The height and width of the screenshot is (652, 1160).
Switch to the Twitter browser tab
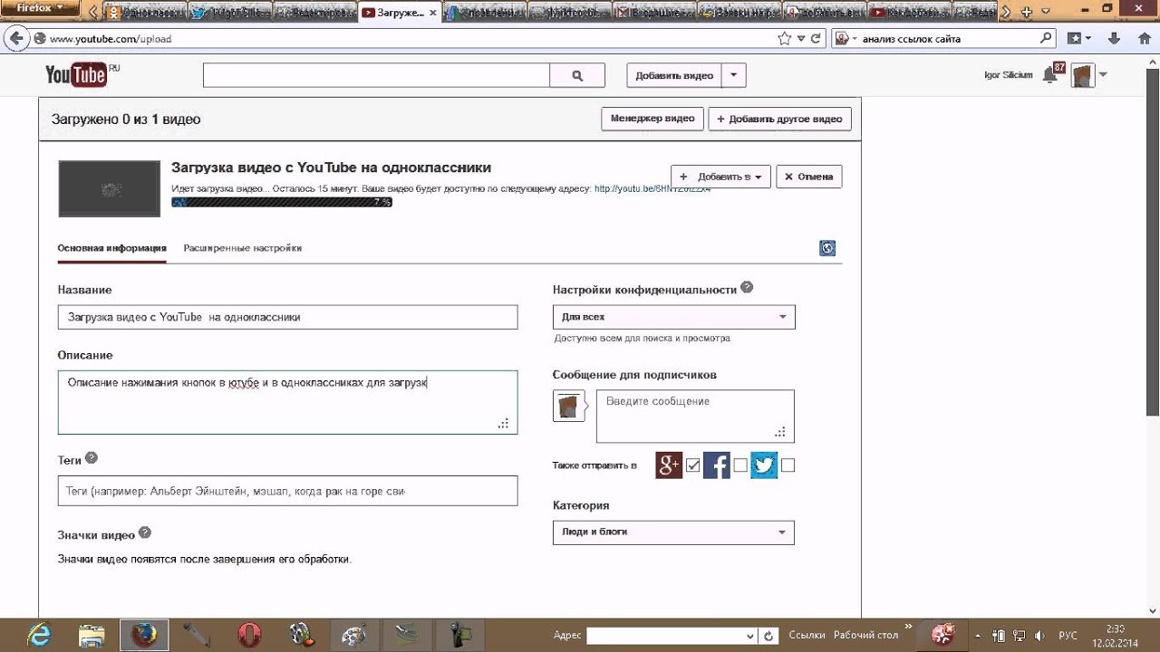229,13
